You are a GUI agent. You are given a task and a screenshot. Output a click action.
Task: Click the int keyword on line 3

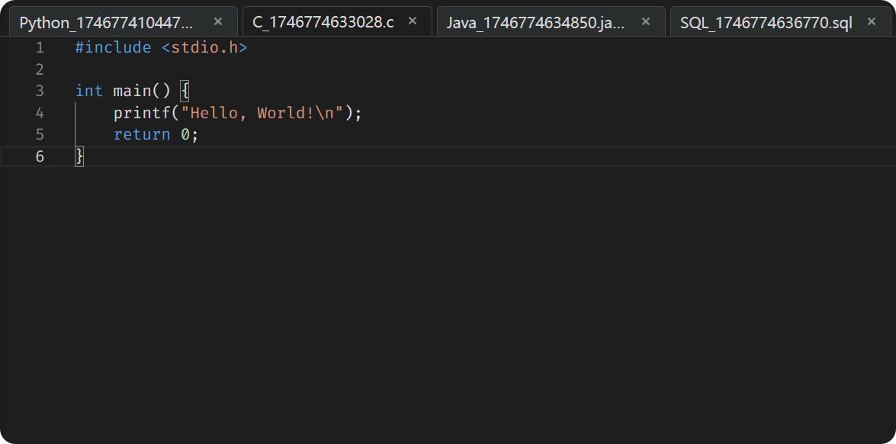click(89, 91)
